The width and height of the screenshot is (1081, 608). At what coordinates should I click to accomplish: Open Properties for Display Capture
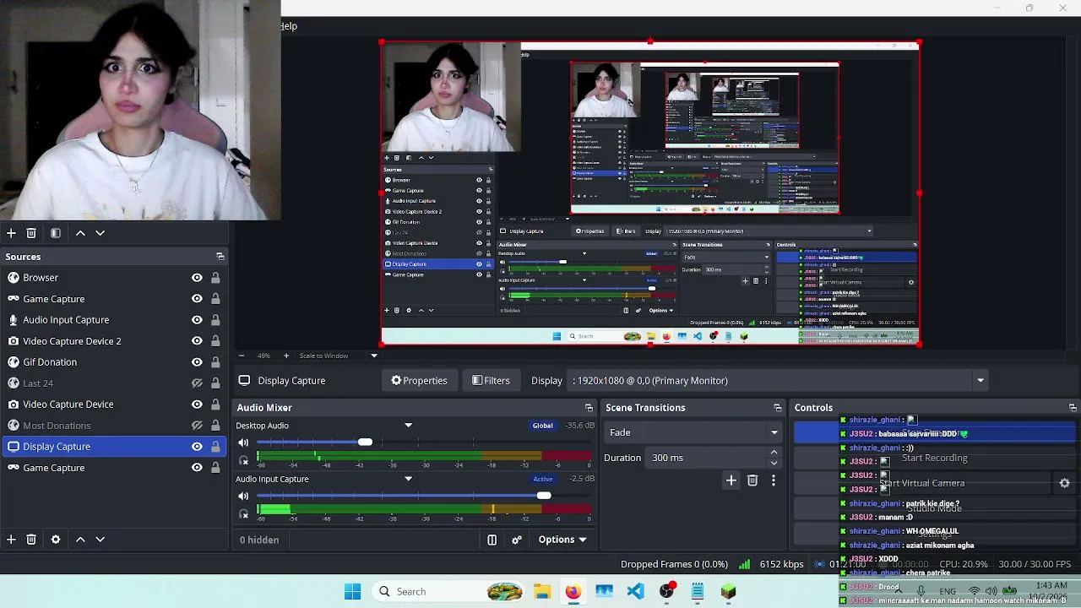tap(419, 381)
